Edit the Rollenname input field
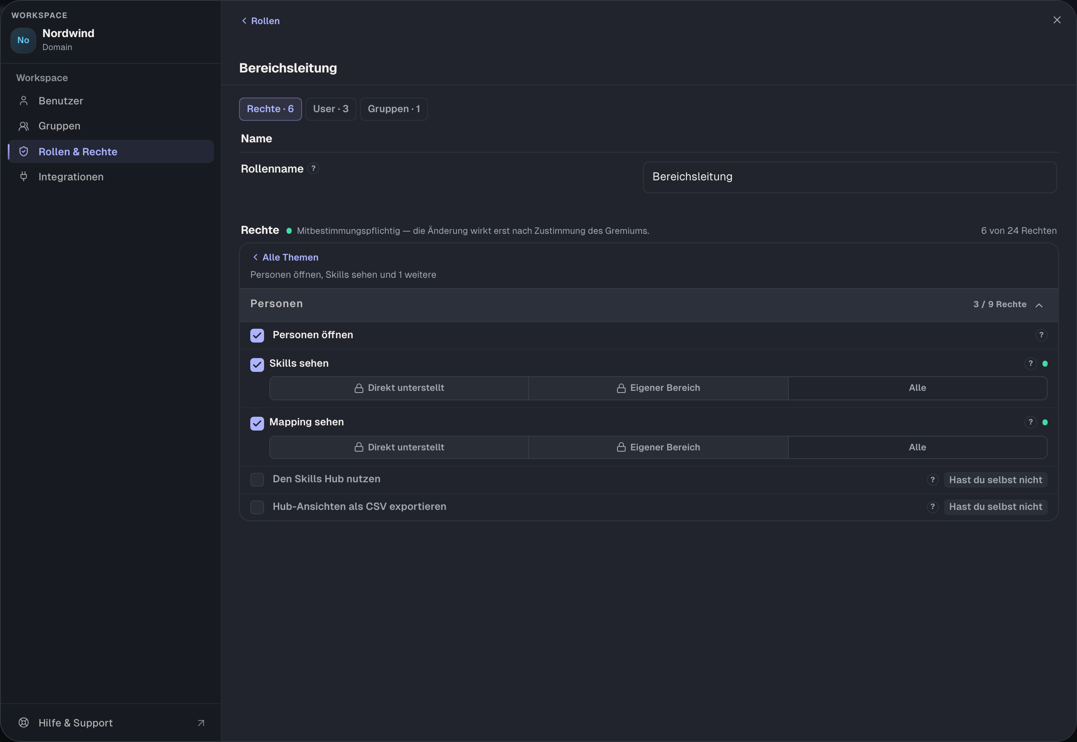Screen dimensions: 1077x742 coord(849,177)
